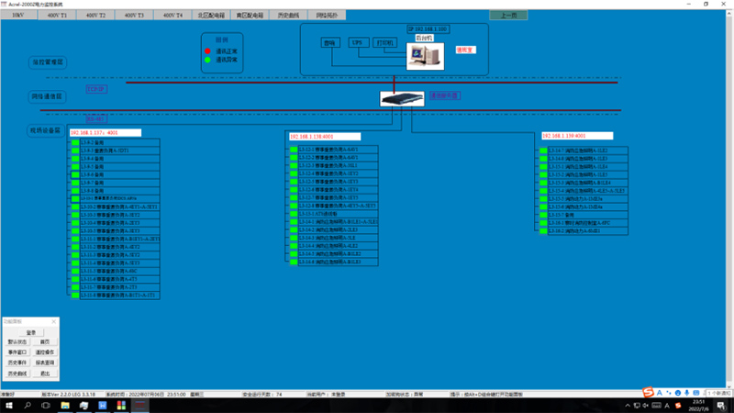Open 事件窗口 from the function panel
The height and width of the screenshot is (413, 734).
pyautogui.click(x=17, y=352)
